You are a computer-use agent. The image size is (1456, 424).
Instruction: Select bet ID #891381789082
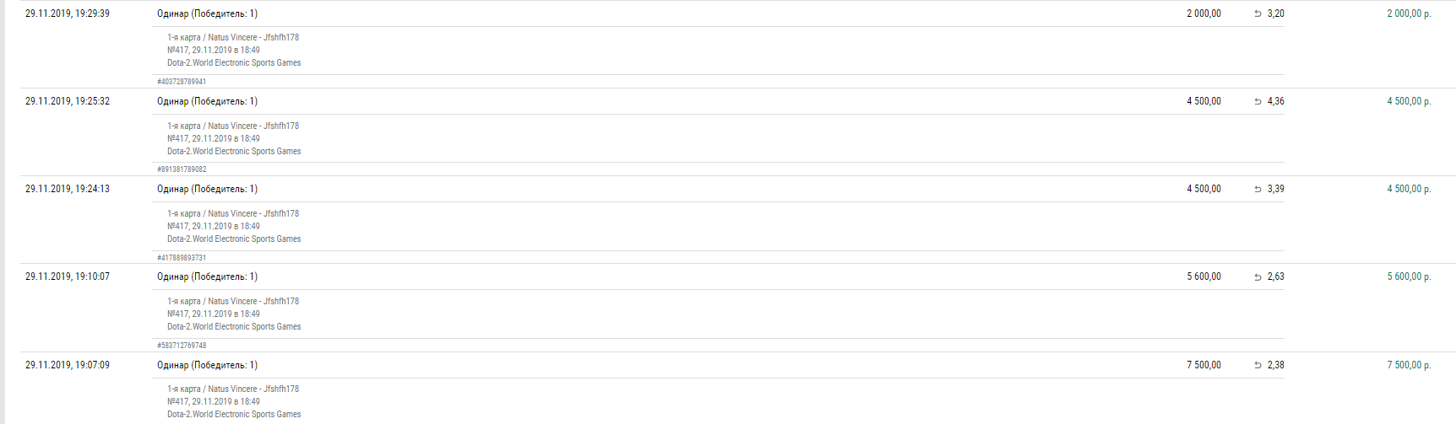pyautogui.click(x=182, y=169)
